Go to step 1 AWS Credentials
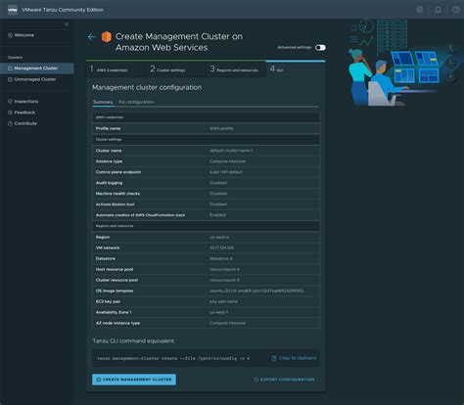This screenshot has height=405, width=464. point(116,69)
